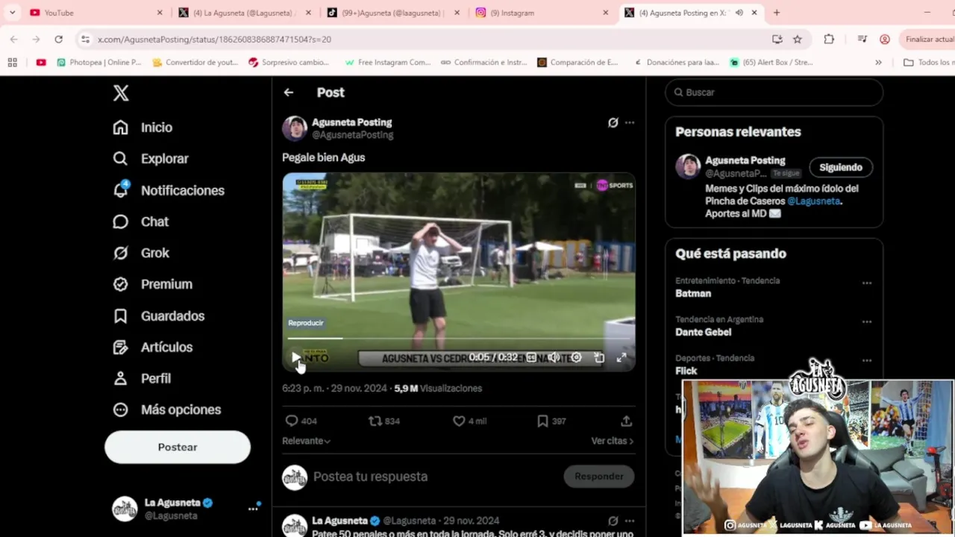Screen dimensions: 955x537
Task: Switch to the TikTok Agusneta tab
Action: [392, 13]
